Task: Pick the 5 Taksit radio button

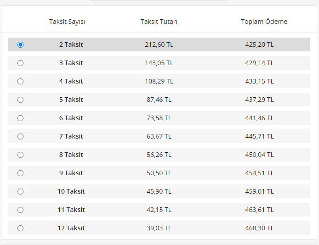Action: pyautogui.click(x=20, y=100)
